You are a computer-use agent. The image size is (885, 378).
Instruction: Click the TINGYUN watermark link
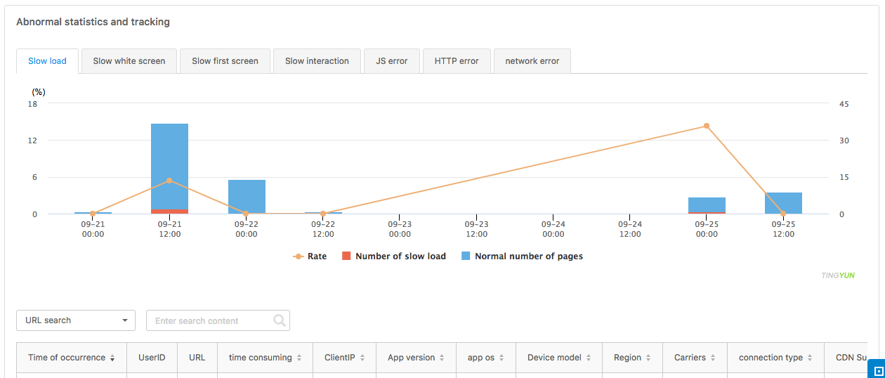point(837,275)
